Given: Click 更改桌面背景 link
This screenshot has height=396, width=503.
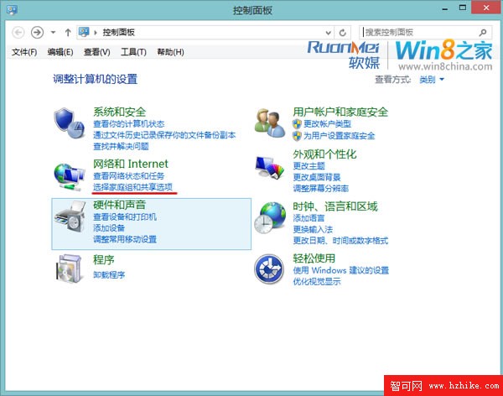Looking at the screenshot, I should click(x=317, y=177).
